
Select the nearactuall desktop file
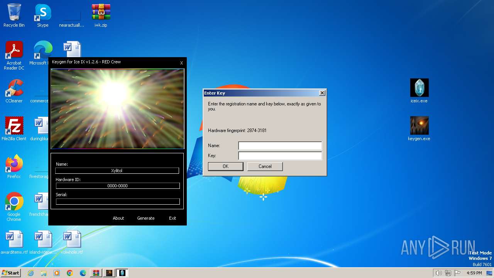click(x=71, y=15)
